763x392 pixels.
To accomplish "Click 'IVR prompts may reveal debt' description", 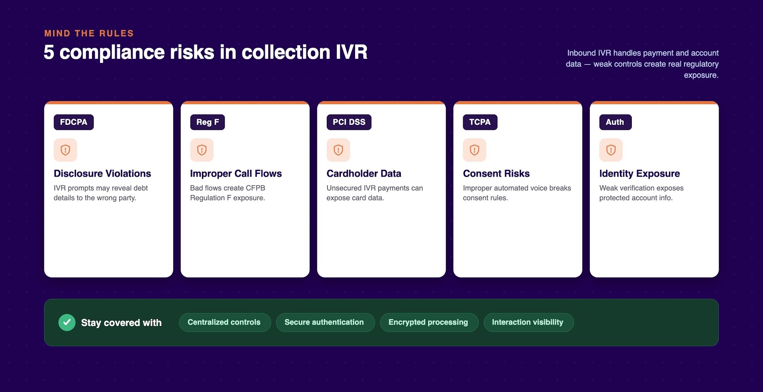I will tap(101, 193).
